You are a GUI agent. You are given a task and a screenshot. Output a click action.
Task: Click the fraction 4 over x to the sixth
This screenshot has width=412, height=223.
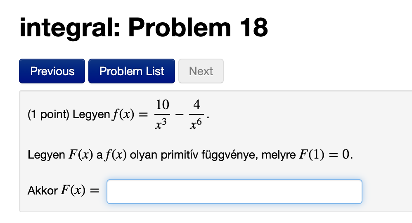(x=197, y=114)
